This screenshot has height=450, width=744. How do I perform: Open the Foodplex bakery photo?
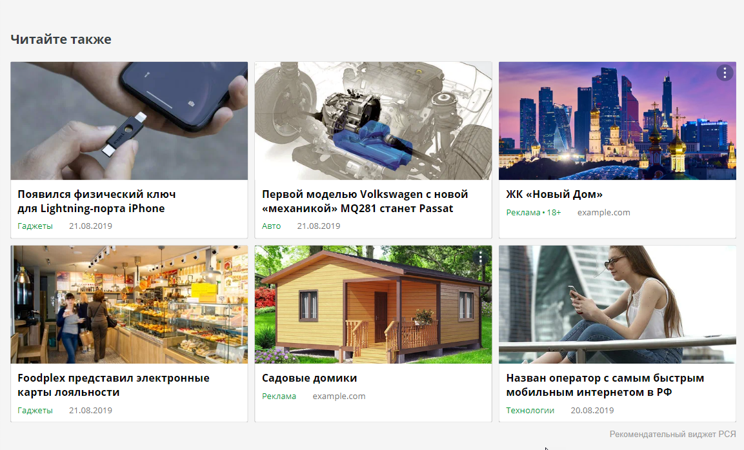click(x=129, y=304)
